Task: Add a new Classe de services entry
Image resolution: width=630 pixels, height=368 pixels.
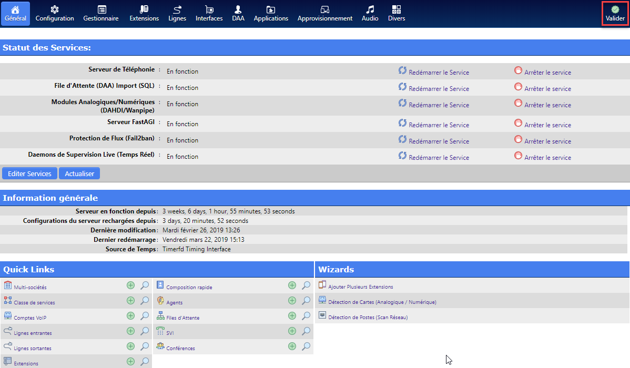Action: click(130, 301)
